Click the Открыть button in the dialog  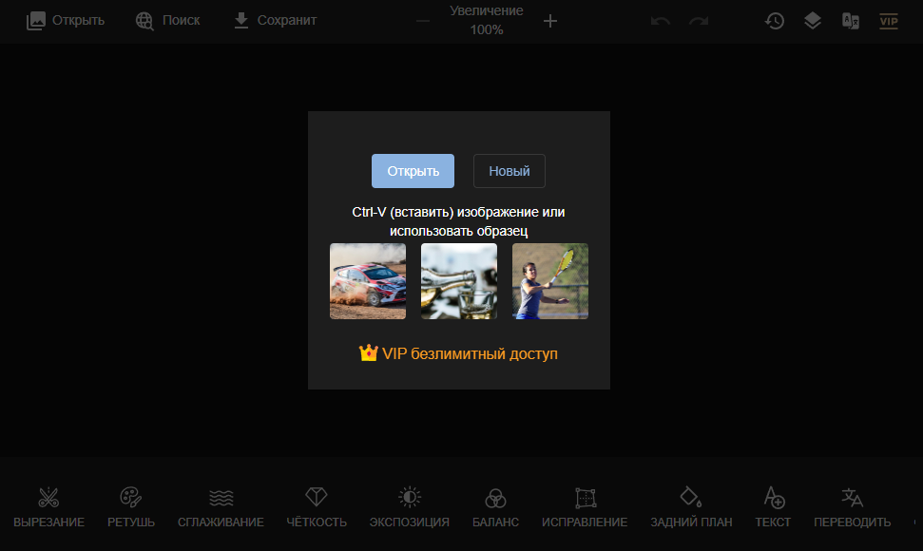point(413,171)
